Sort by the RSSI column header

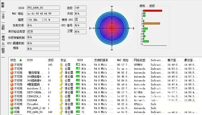(x=80, y=60)
